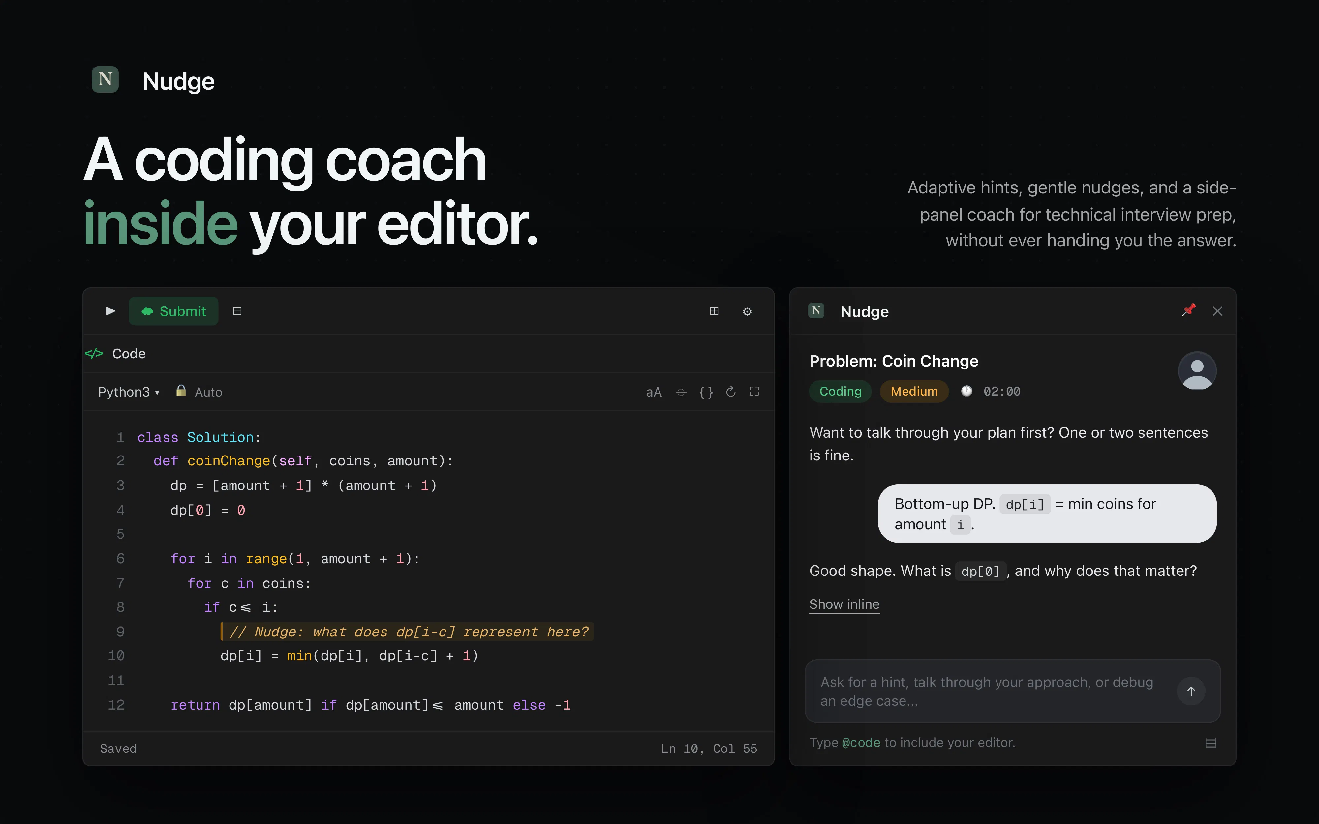Click the @code mention text
The image size is (1319, 824).
click(x=861, y=742)
